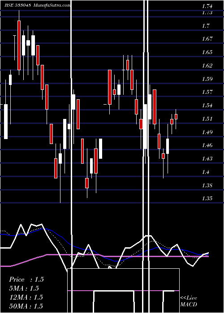The height and width of the screenshot is (313, 224).
Task: Click the 1.35 price axis label
Action: coord(207,199)
